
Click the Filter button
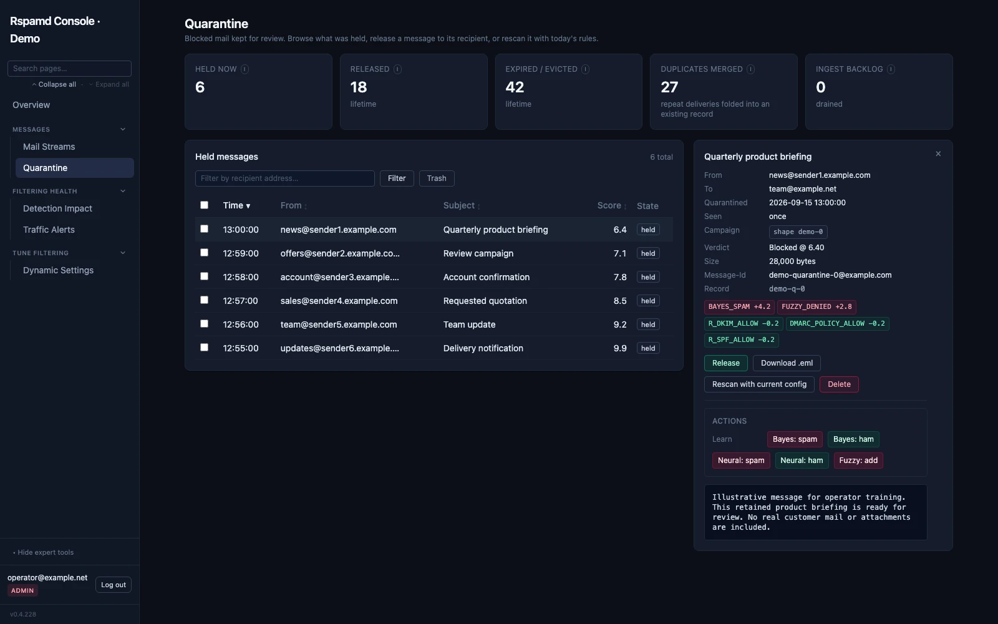coord(397,178)
